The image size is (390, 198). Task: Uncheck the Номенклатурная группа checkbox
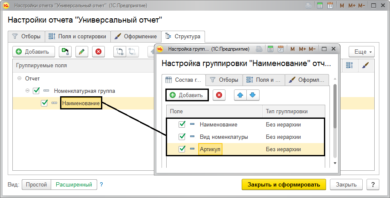[x=36, y=91]
